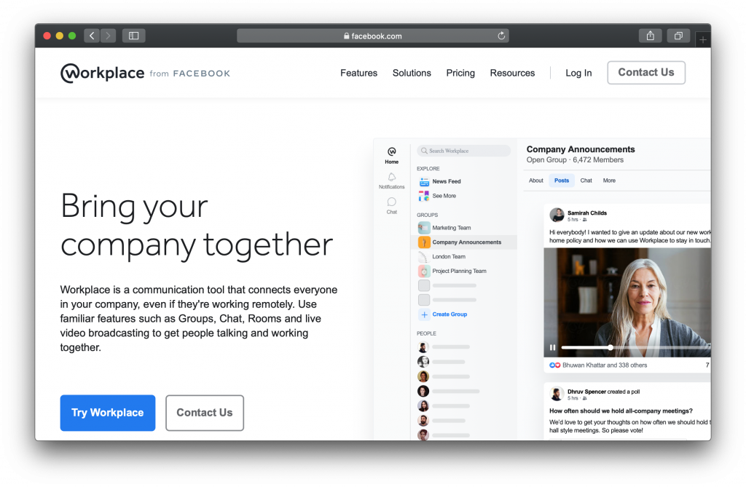Open Solutions menu
The height and width of the screenshot is (487, 746).
(412, 73)
